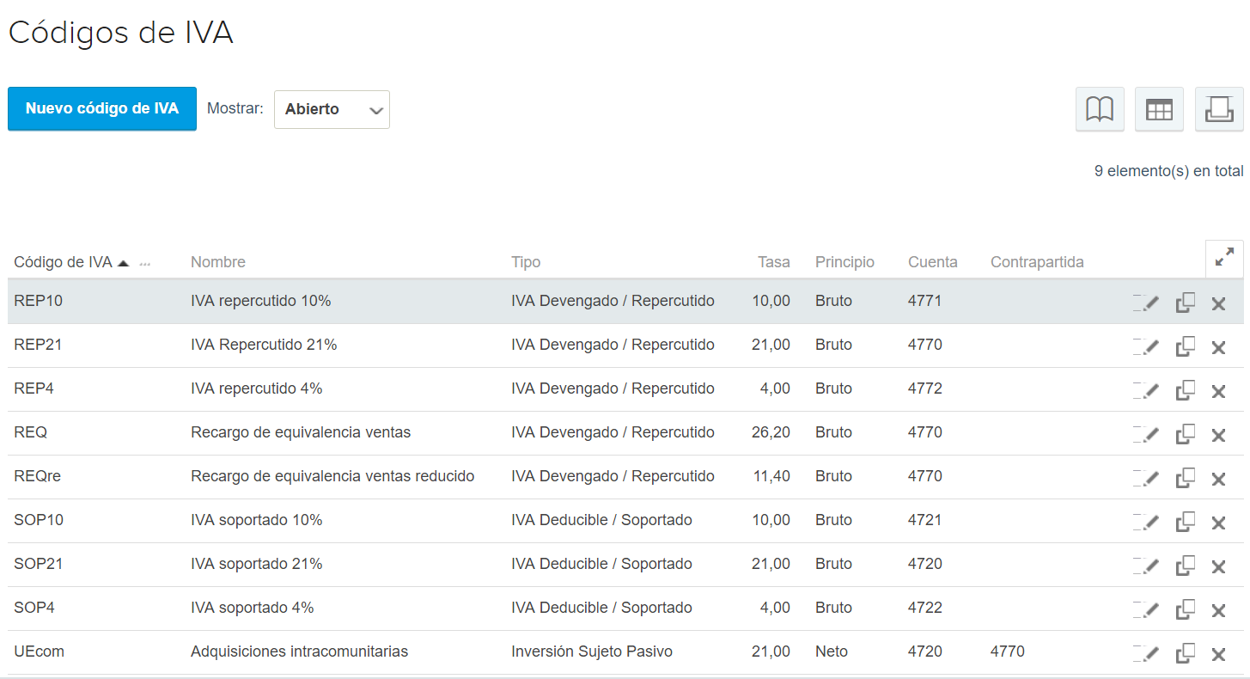Sort by Tipo column header
The width and height of the screenshot is (1250, 679).
click(x=526, y=262)
